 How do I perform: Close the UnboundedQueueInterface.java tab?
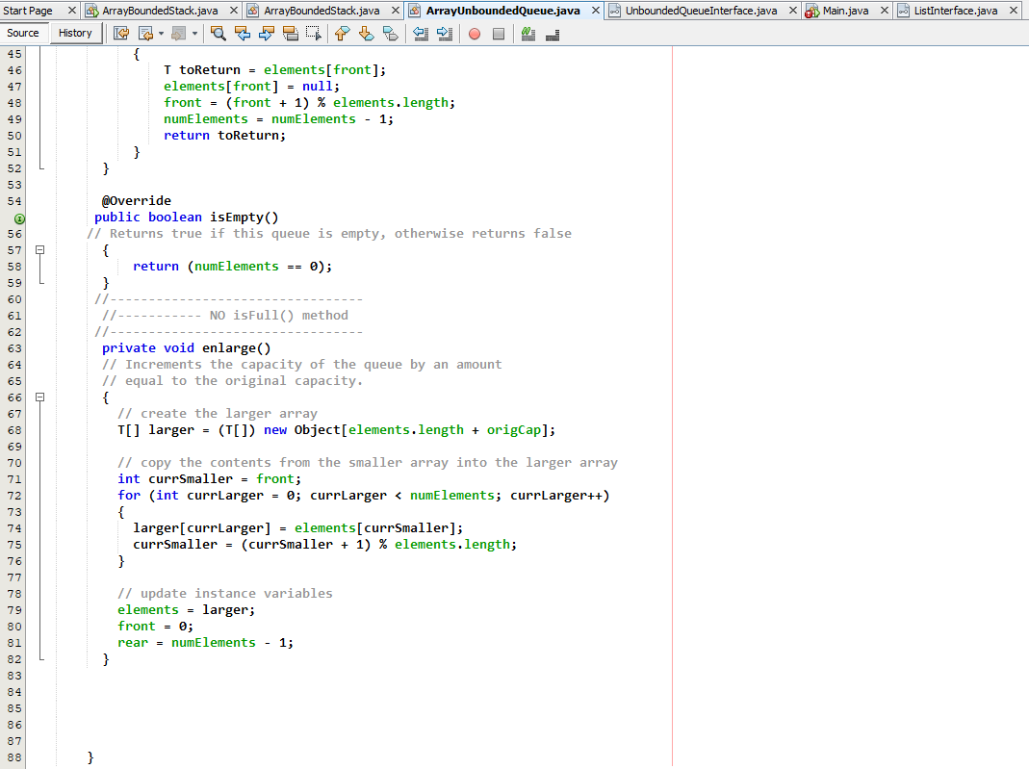[x=793, y=11]
